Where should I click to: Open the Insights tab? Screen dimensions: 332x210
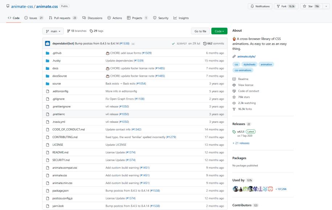click(x=181, y=18)
